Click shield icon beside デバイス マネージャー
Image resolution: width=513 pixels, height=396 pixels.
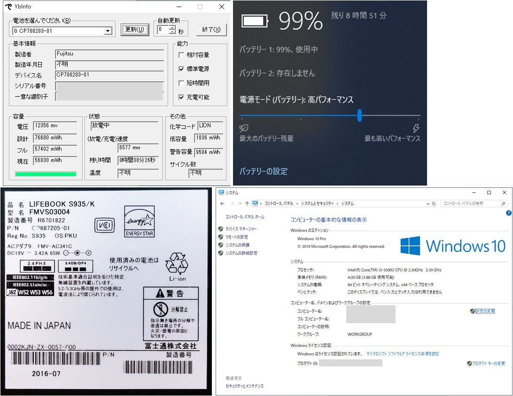point(221,229)
